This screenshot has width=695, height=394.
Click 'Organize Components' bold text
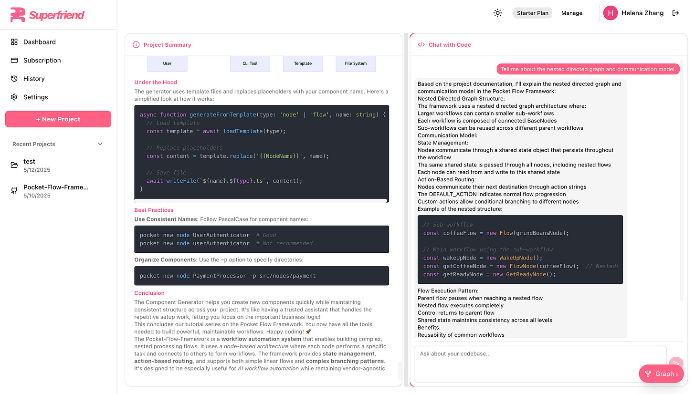click(x=165, y=259)
